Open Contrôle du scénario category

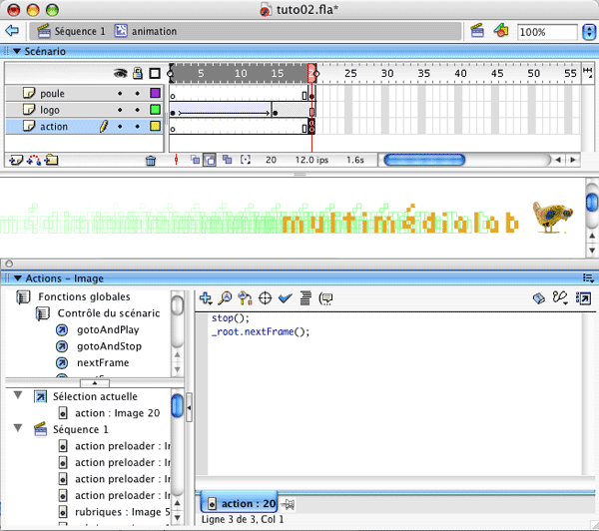coord(98,313)
